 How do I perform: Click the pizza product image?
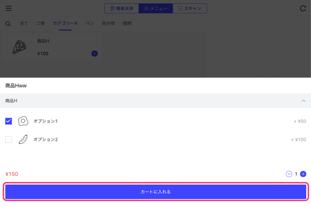pyautogui.click(x=19, y=47)
